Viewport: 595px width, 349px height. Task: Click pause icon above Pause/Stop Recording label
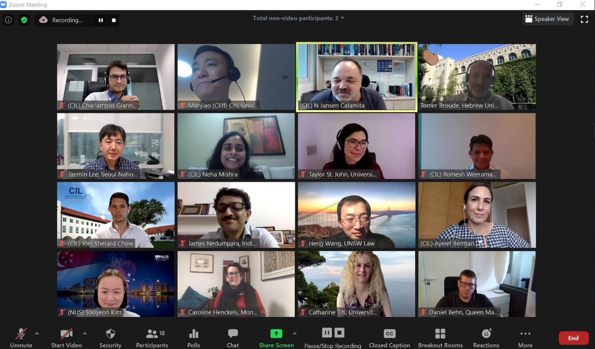(x=327, y=333)
